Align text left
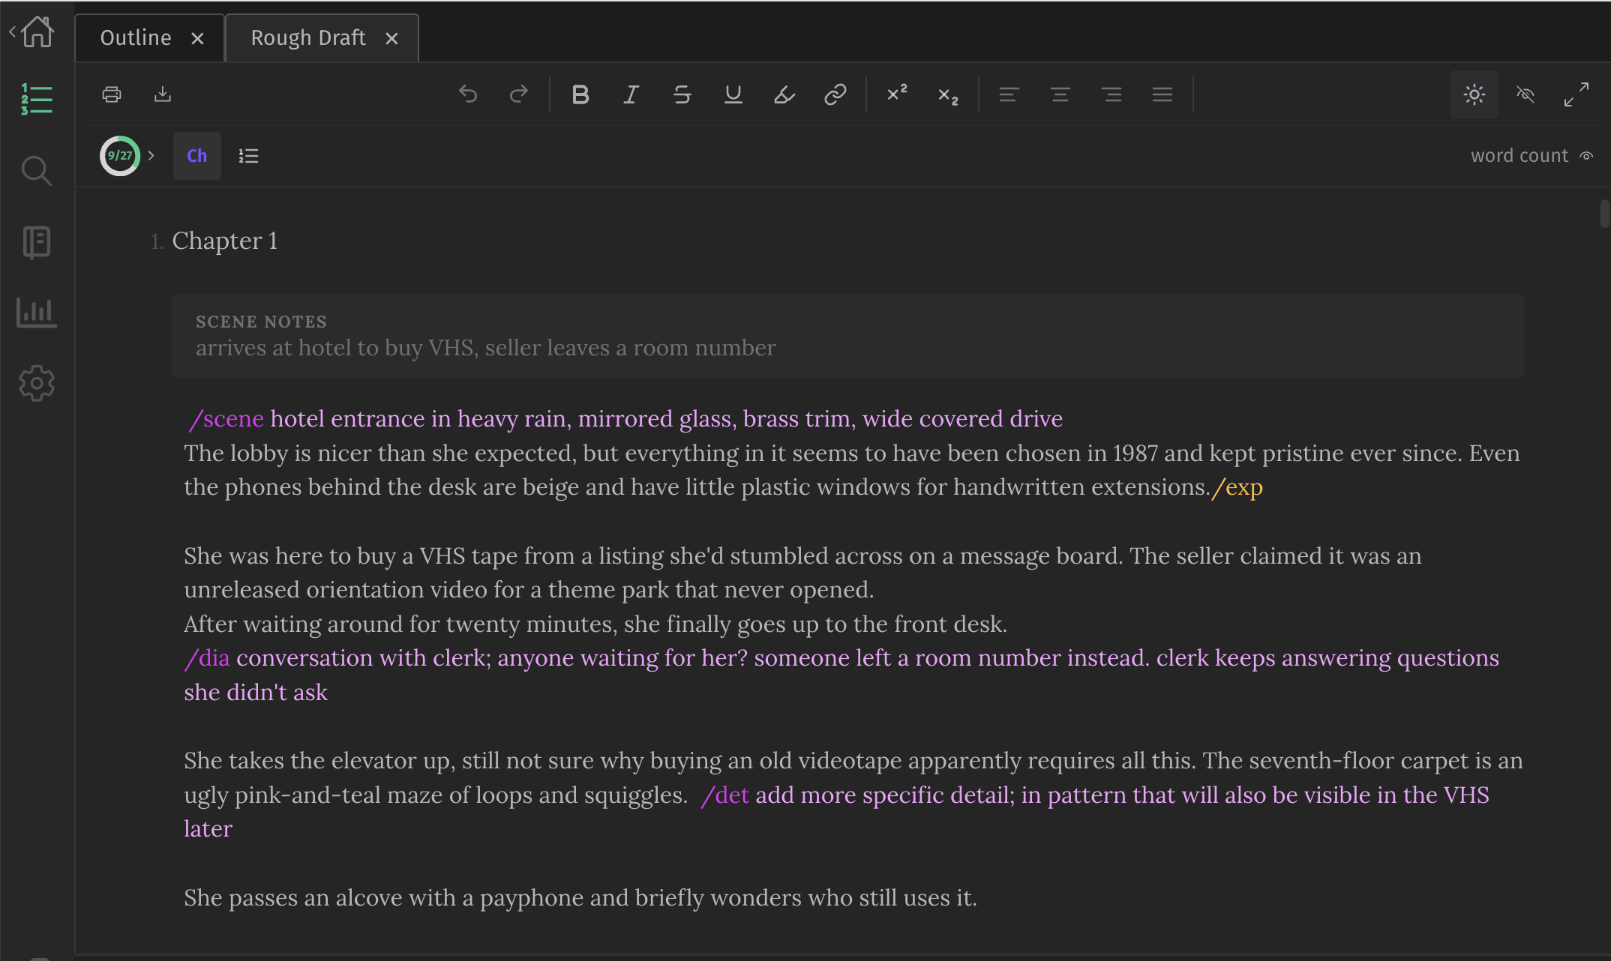Image resolution: width=1611 pixels, height=961 pixels. point(1009,94)
